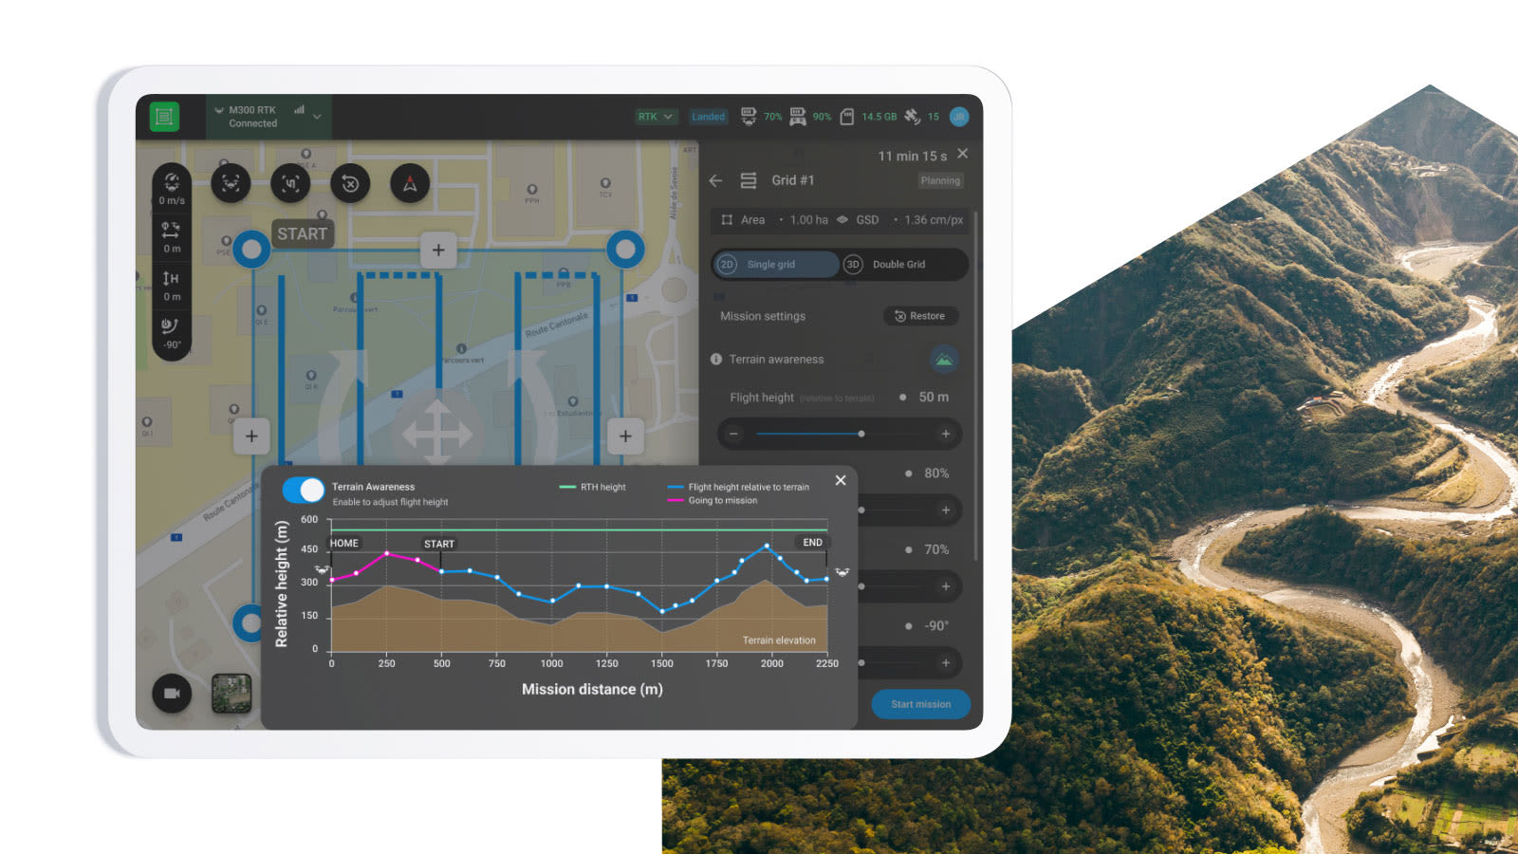This screenshot has width=1518, height=854.
Task: Click the JR user avatar
Action: click(x=960, y=116)
